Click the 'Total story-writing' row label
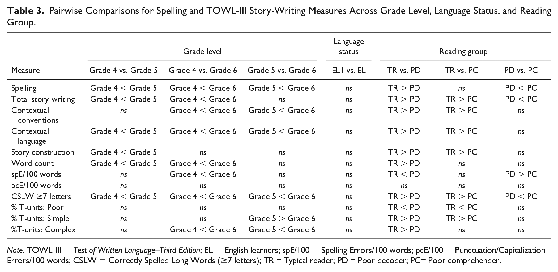The image size is (558, 272). click(x=43, y=99)
